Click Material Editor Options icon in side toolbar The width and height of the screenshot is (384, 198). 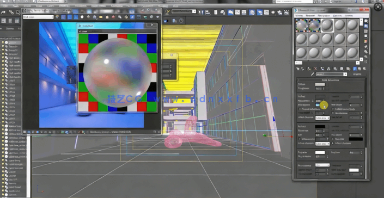(x=366, y=52)
